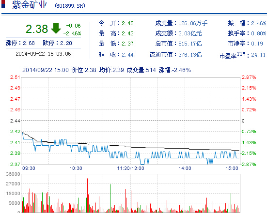This screenshot has width=267, height=213.
Task: Click the 涨停 value 2.68
Action: coord(29,43)
